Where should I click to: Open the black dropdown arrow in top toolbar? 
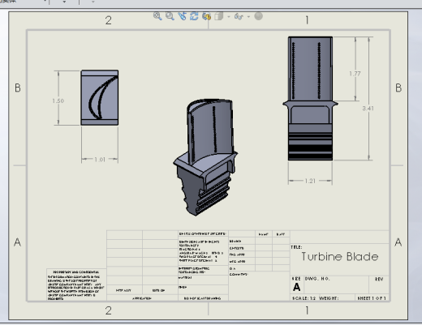(64, 2)
